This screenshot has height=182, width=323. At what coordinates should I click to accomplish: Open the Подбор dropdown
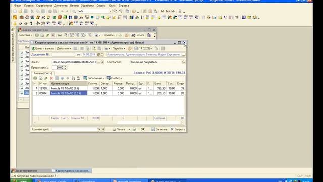point(115,78)
